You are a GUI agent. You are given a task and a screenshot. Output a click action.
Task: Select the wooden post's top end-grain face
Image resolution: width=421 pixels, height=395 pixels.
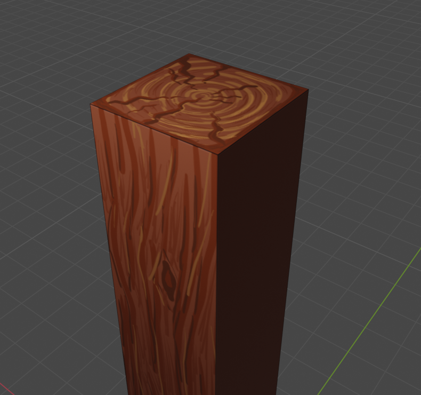200,104
